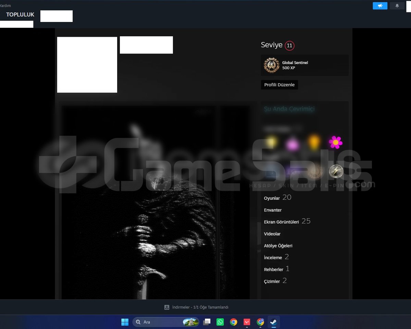The width and height of the screenshot is (411, 329).
Task: Open the Videolar section
Action: [272, 234]
